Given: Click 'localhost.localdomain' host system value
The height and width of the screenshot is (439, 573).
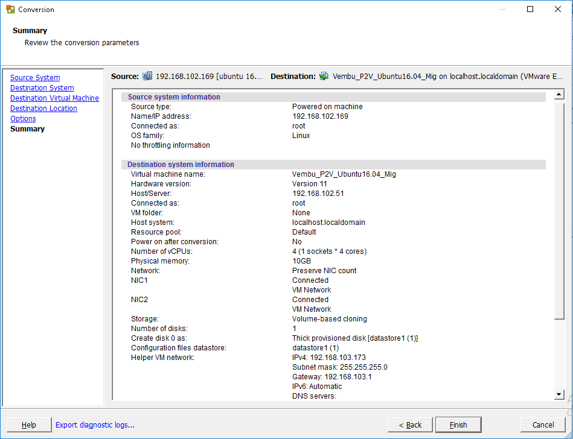Looking at the screenshot, I should pos(328,223).
